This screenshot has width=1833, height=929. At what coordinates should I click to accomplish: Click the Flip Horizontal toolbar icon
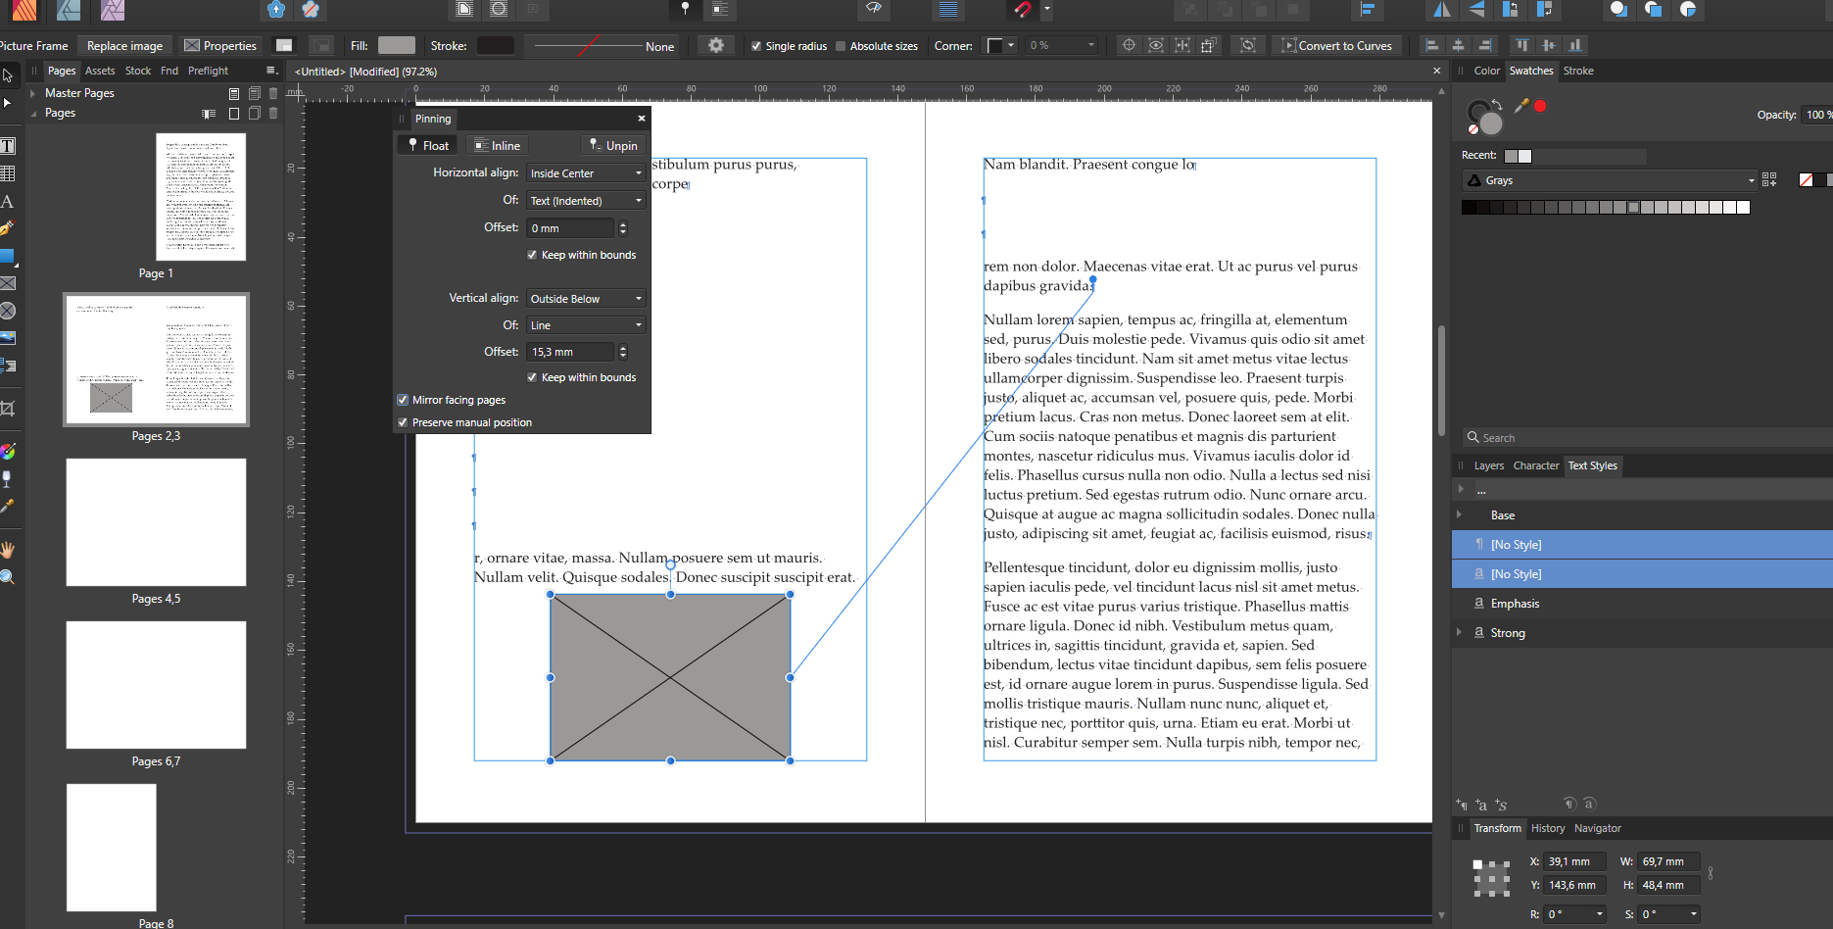coord(1442,9)
